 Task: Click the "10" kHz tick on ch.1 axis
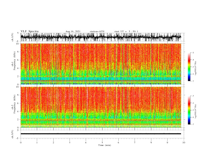[18, 44]
